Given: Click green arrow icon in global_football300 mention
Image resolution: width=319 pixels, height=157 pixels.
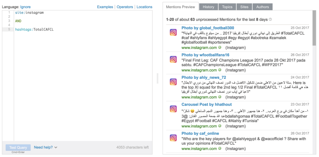Looking at the screenshot, I should (x=220, y=48).
